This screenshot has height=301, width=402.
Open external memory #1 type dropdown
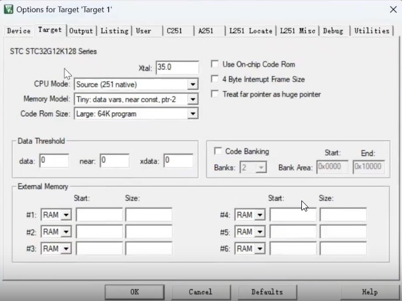[x=66, y=215]
